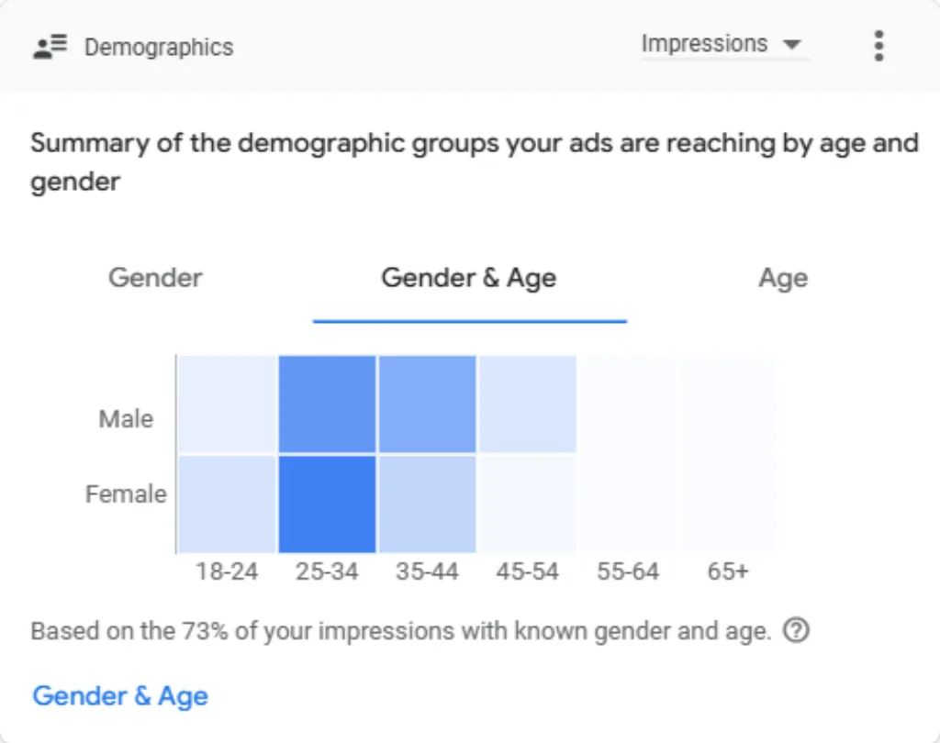Click the Demographics person-list icon
940x743 pixels.
point(50,47)
